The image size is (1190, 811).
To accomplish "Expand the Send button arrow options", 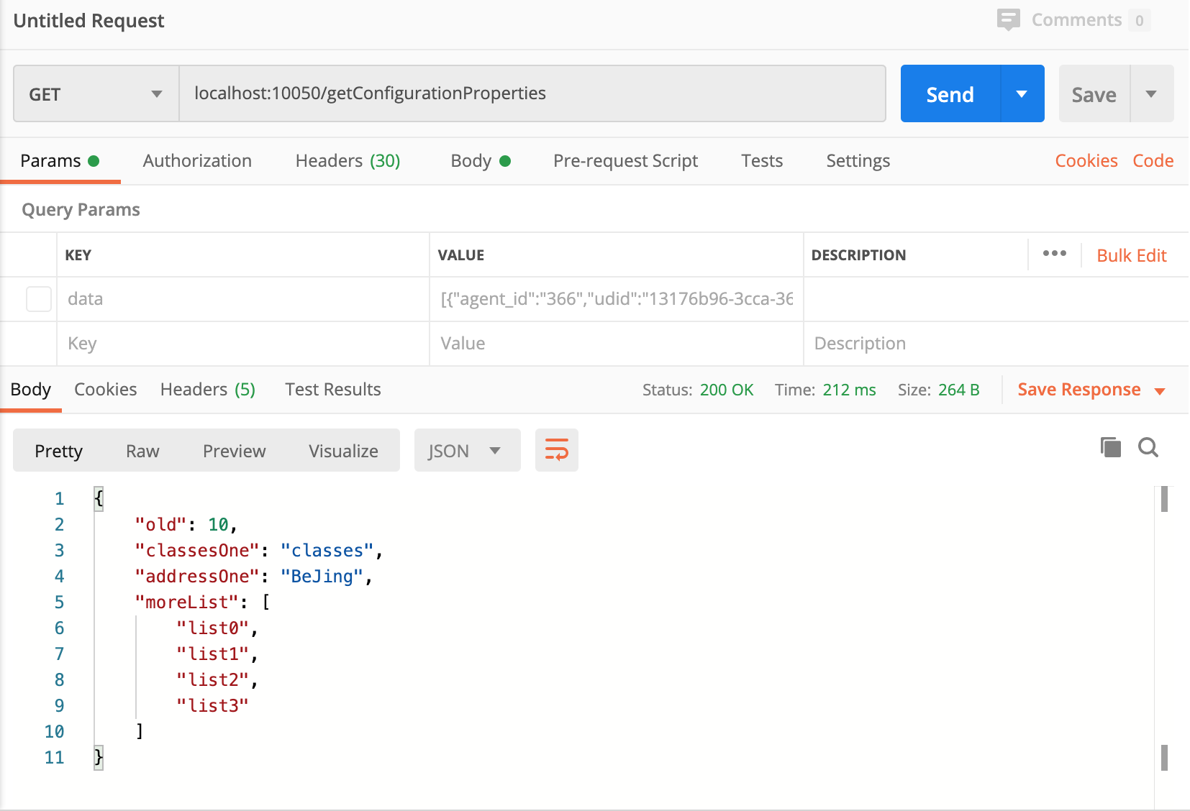I will click(1022, 94).
